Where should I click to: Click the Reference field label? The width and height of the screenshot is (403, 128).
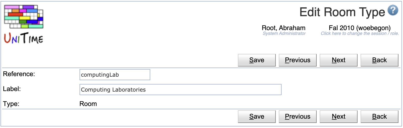(x=19, y=74)
